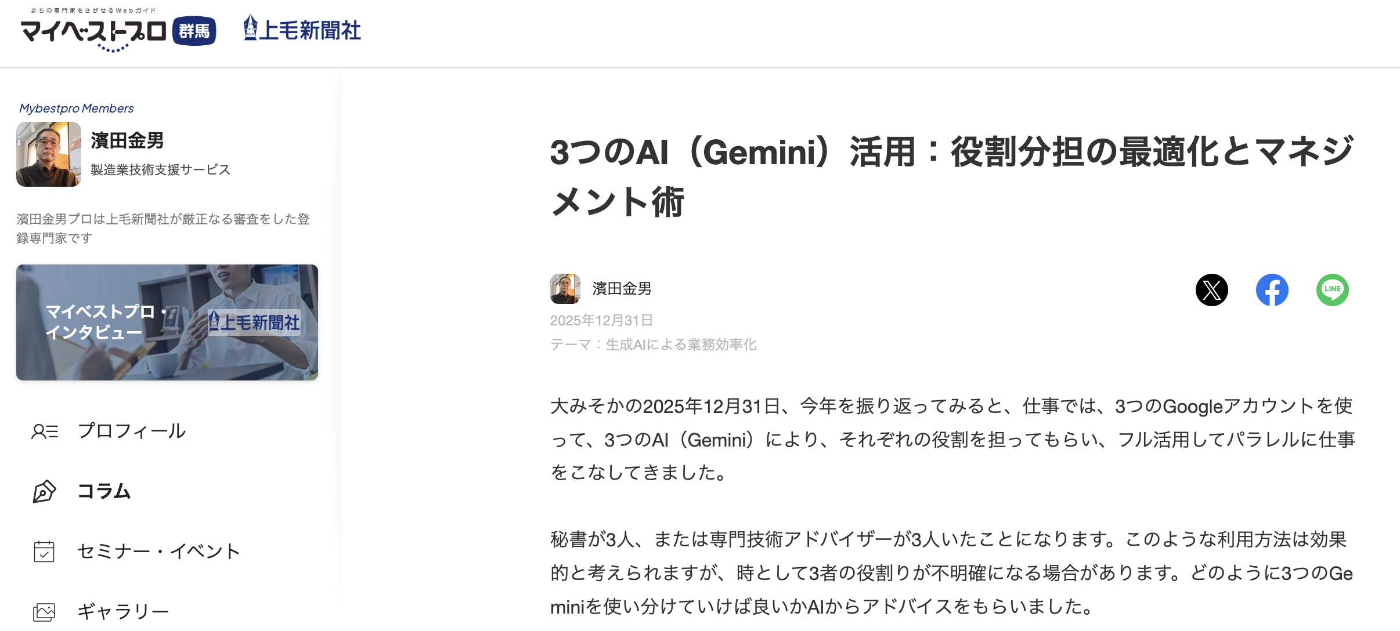Click the gallery picture icon

(x=45, y=611)
